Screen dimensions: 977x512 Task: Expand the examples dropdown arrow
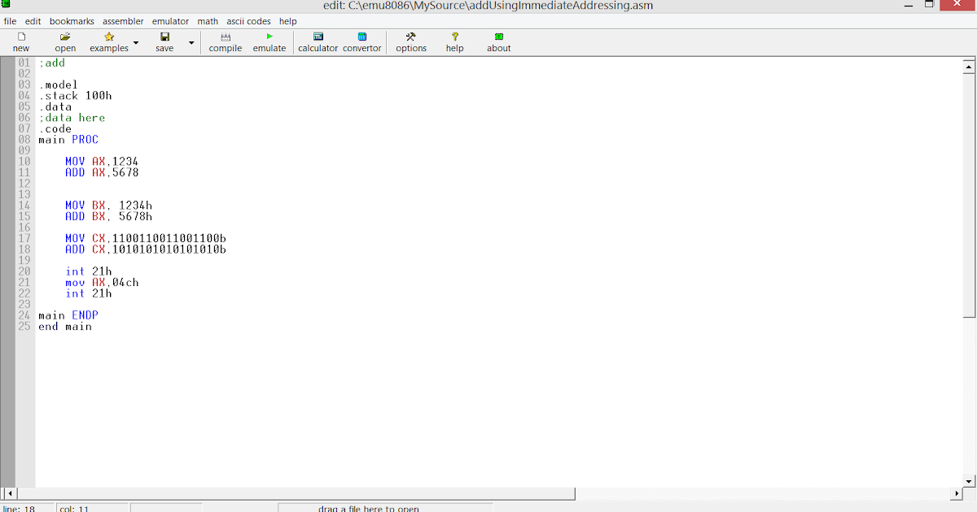point(135,42)
